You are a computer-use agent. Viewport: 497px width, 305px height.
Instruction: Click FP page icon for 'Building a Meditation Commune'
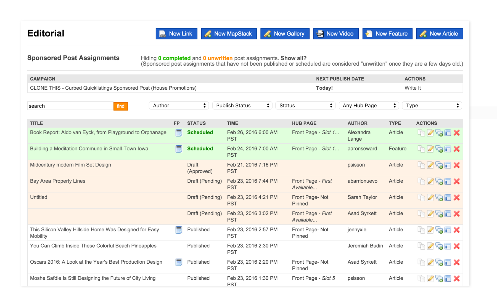[179, 149]
